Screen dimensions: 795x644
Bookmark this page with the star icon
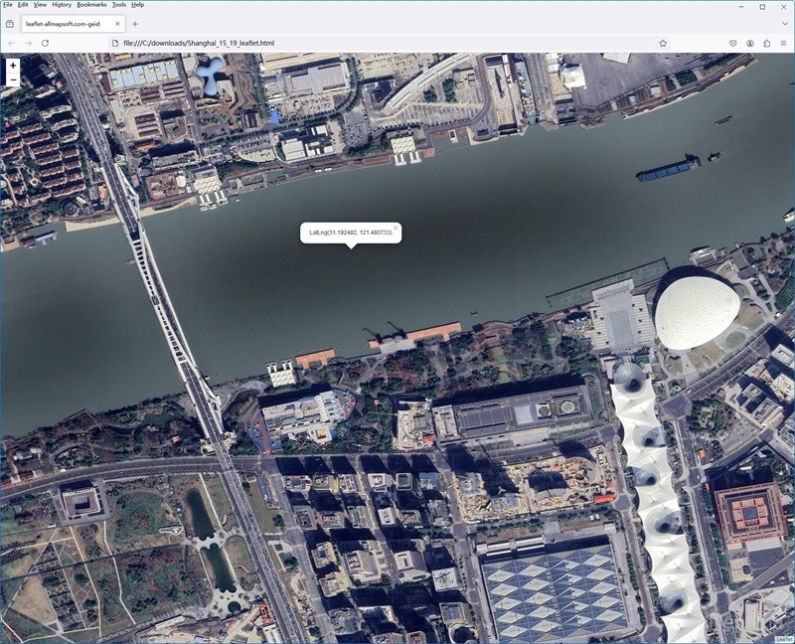click(663, 44)
